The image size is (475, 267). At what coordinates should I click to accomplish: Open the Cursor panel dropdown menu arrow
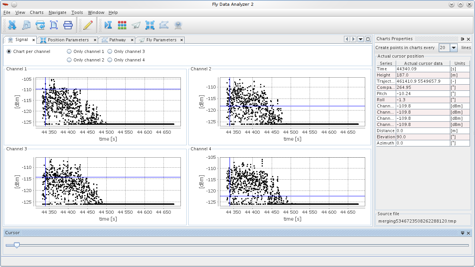(x=463, y=233)
